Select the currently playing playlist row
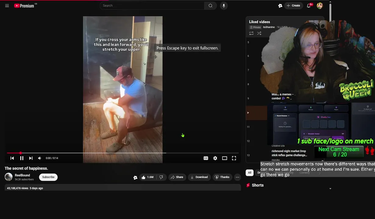The image size is (375, 219). pos(257,113)
